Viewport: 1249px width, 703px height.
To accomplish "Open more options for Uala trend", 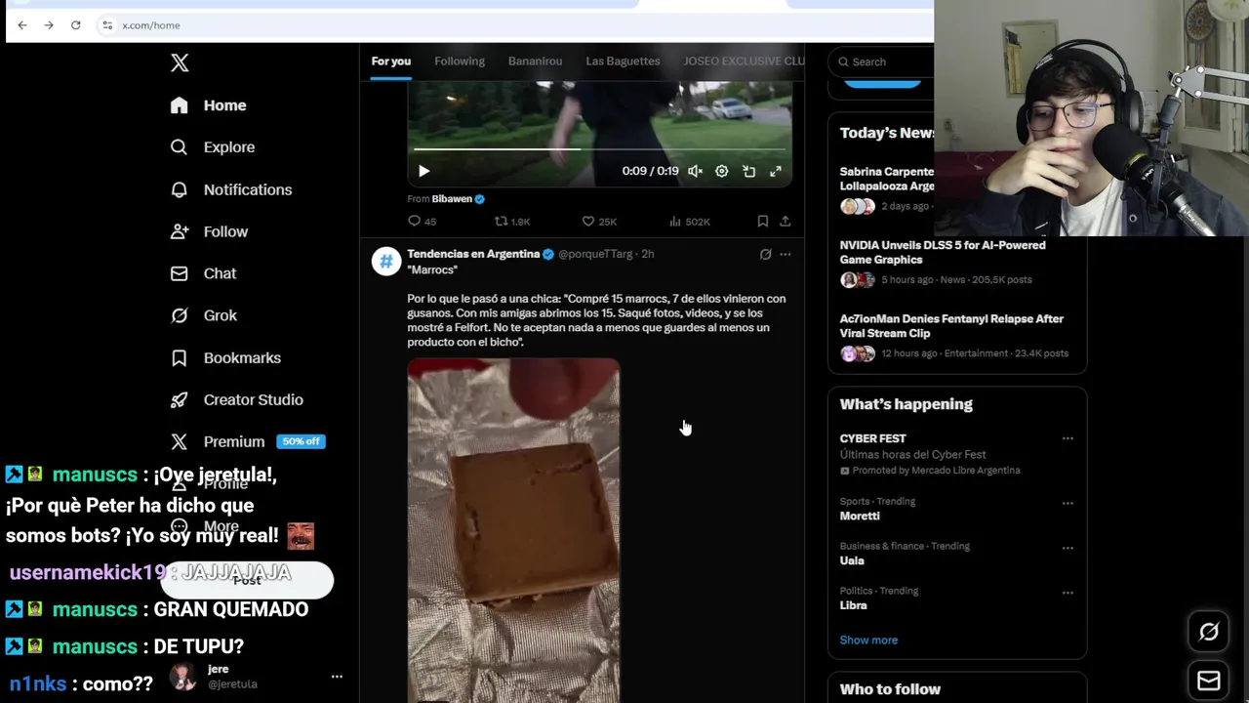I will [x=1068, y=548].
